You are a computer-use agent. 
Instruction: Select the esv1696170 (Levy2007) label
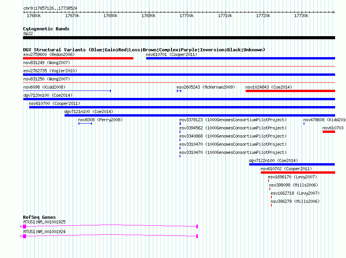coord(292,177)
